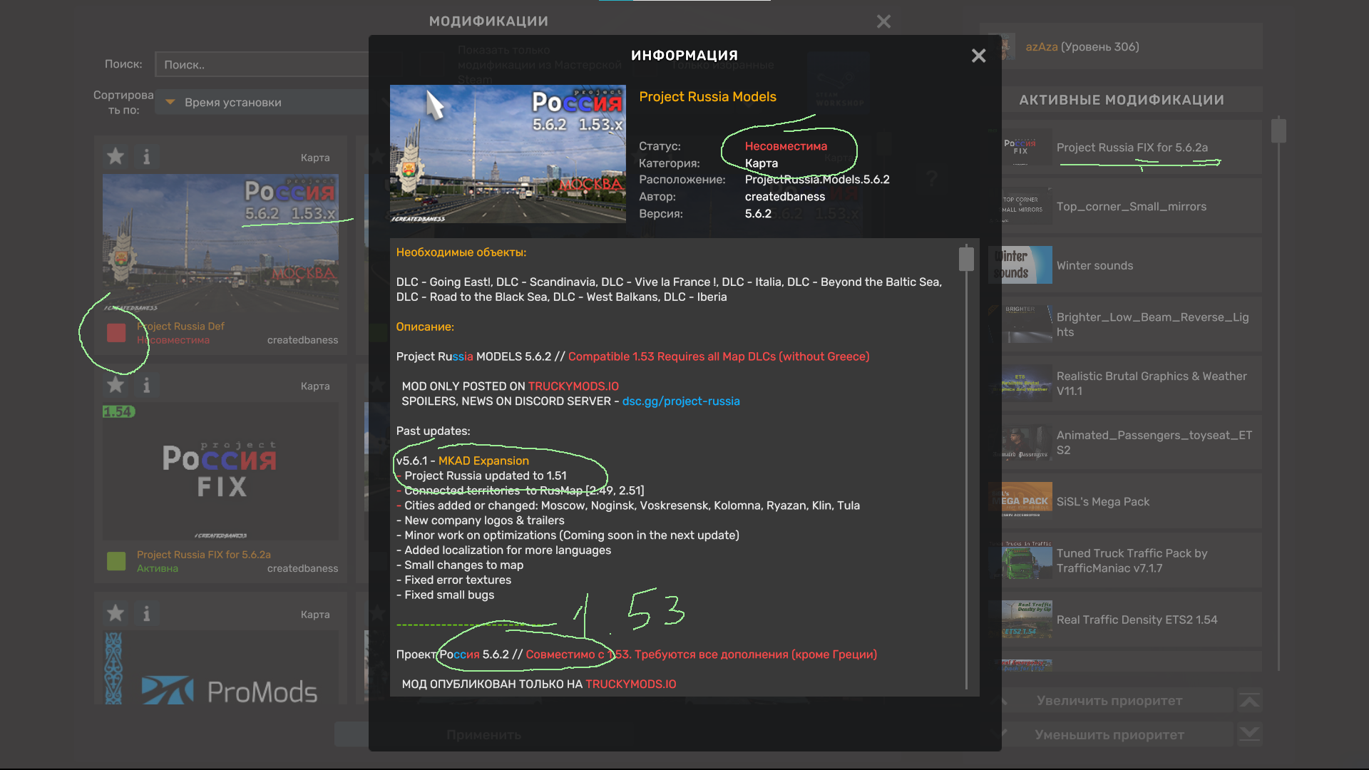This screenshot has width=1369, height=770.
Task: Click ProjectRussia.Models.5.6.2 location text
Action: [817, 180]
